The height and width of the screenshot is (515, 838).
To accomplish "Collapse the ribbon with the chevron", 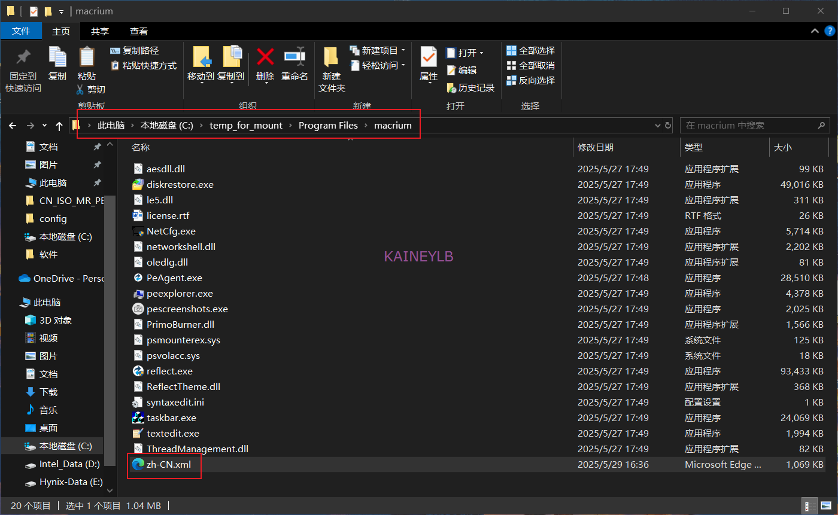I will [815, 31].
